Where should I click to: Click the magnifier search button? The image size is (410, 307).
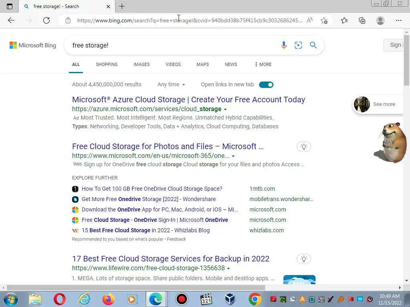(313, 45)
